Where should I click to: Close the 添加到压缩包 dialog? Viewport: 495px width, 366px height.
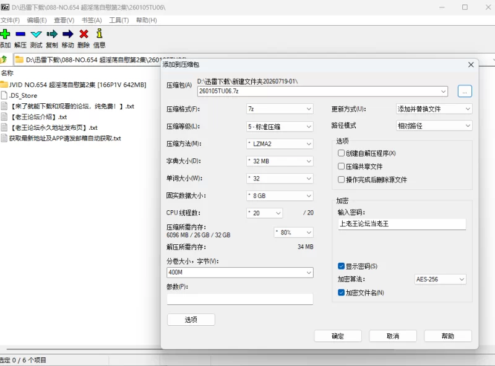(x=471, y=65)
